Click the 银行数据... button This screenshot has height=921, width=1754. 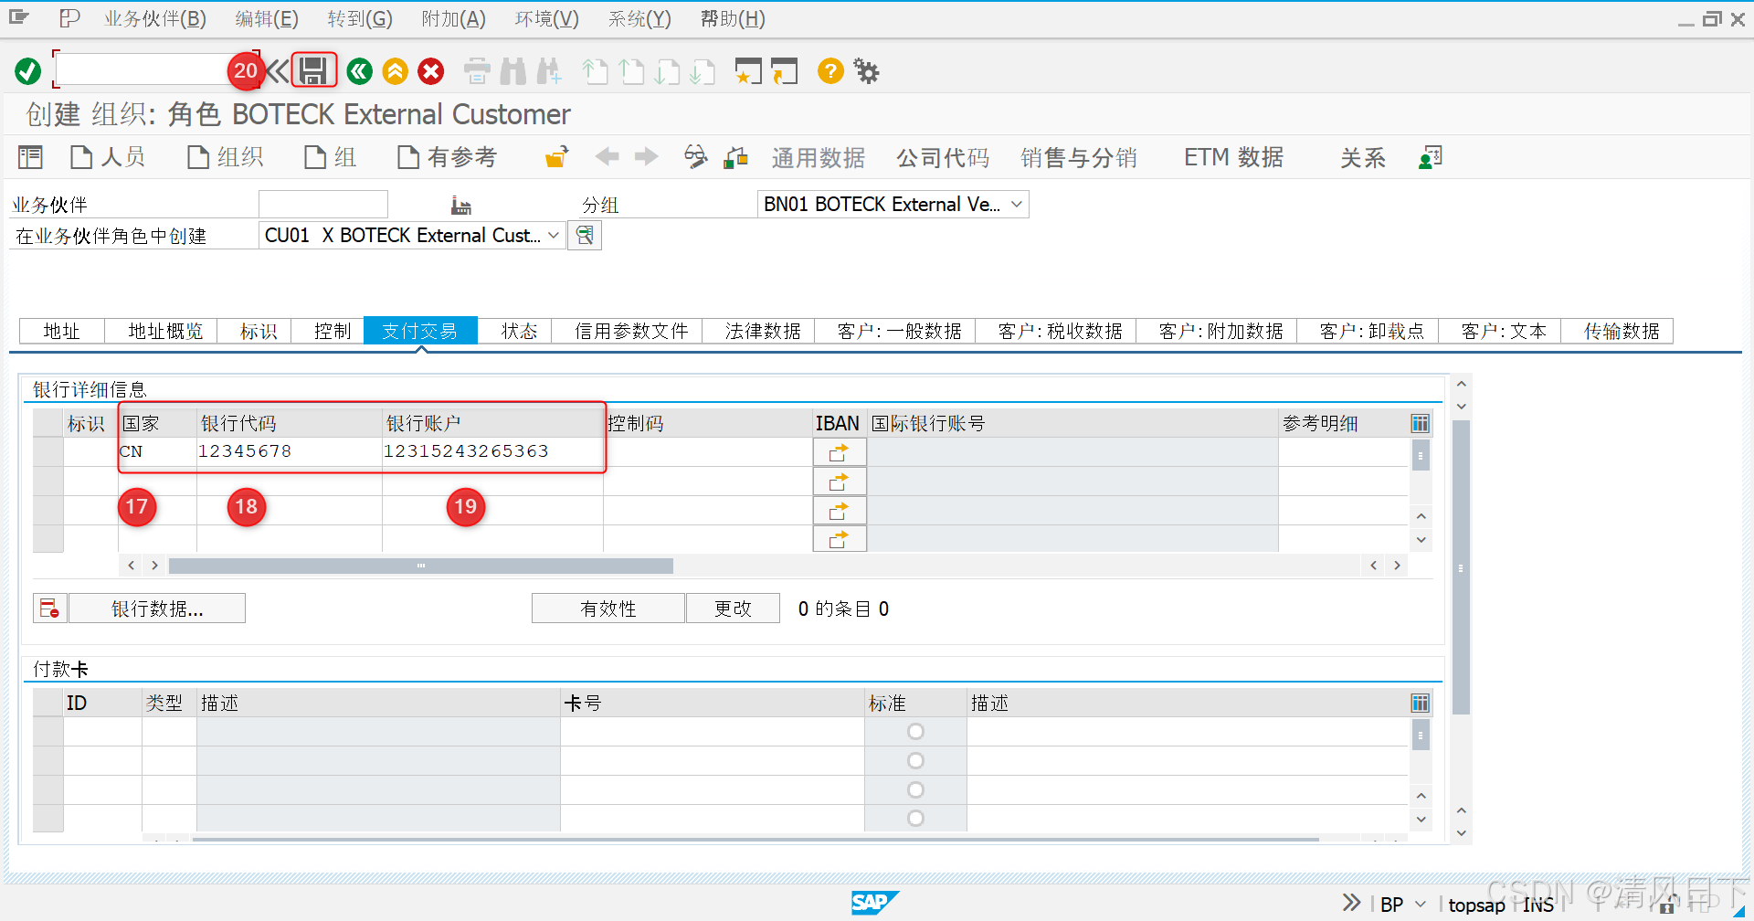(x=156, y=608)
